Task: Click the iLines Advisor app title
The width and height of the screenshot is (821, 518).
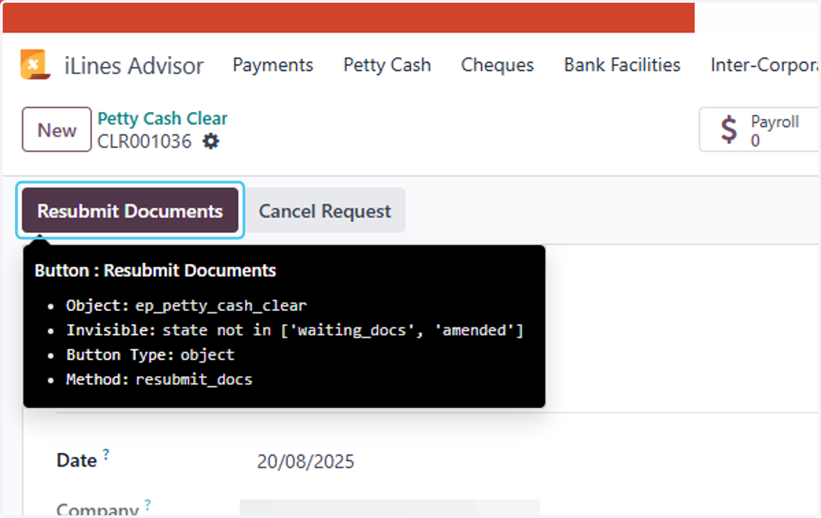Action: (134, 66)
